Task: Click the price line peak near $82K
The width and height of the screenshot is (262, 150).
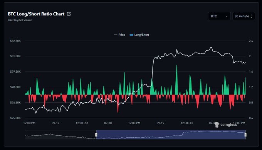Action: pos(211,48)
